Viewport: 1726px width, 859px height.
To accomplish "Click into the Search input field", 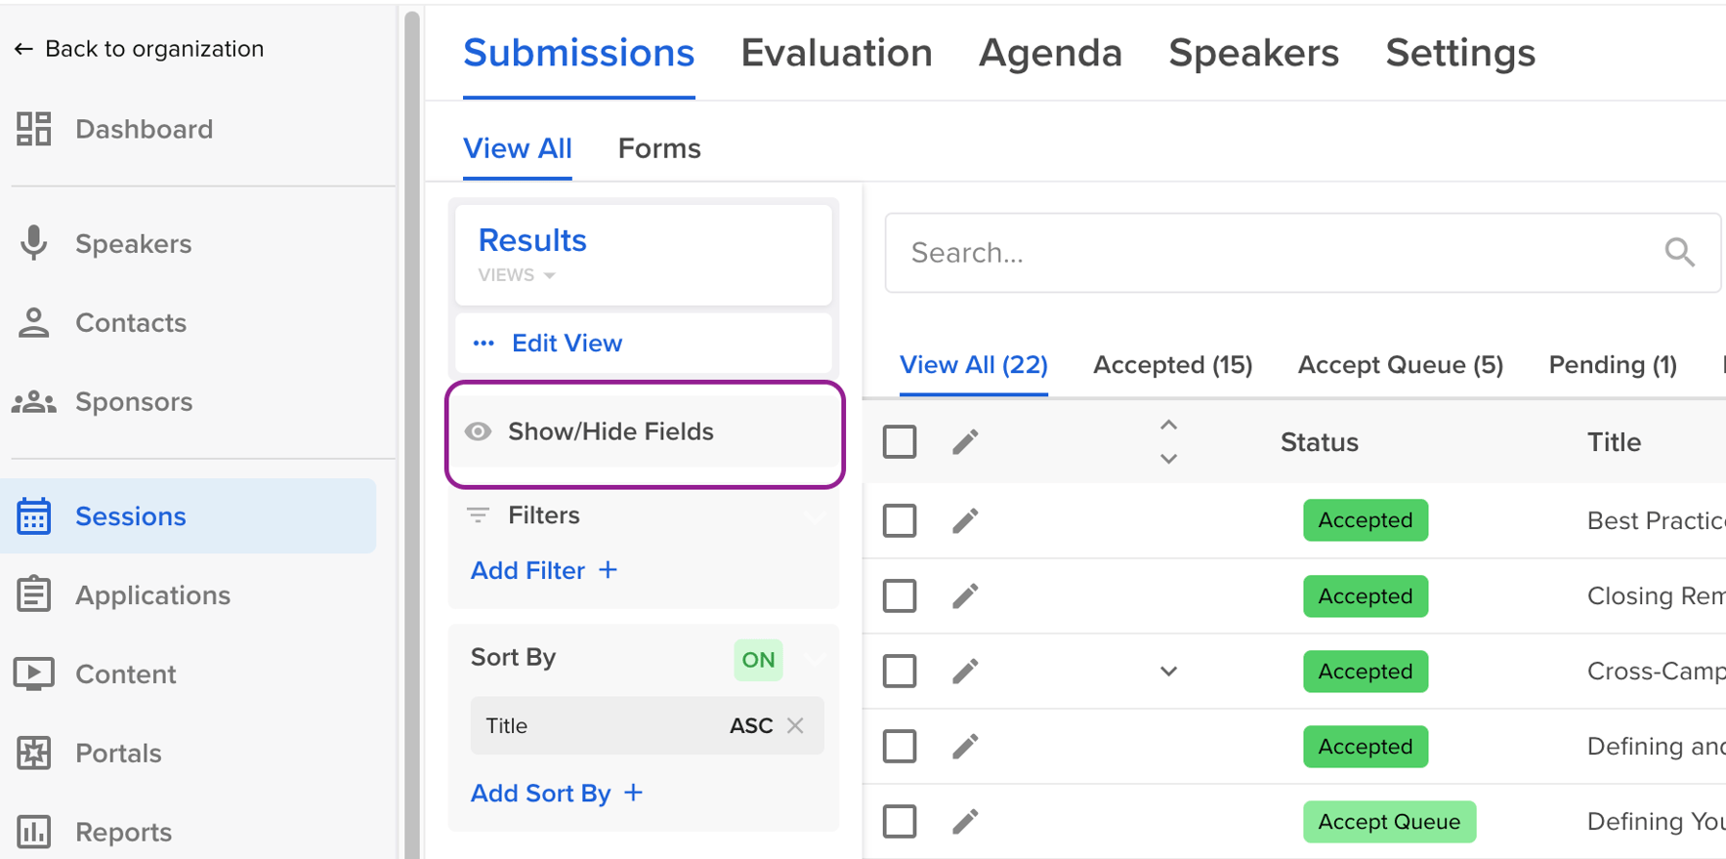I will tap(1270, 253).
